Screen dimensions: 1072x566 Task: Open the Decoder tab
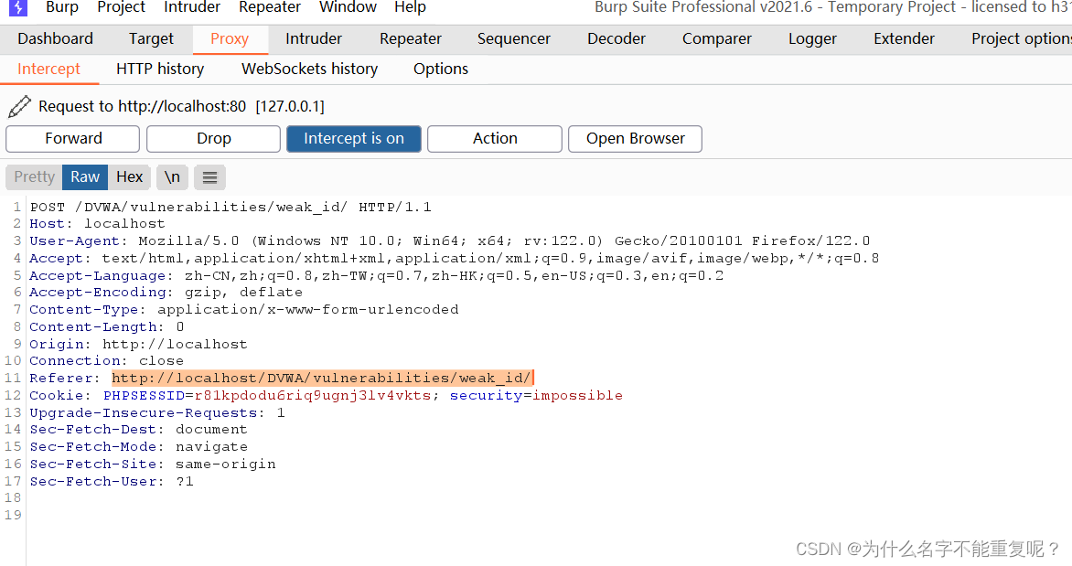point(616,39)
